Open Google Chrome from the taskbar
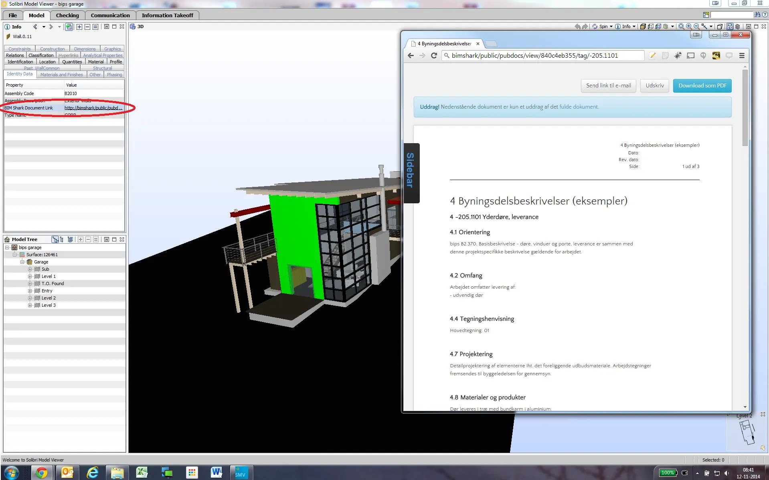The image size is (769, 480). (x=41, y=473)
